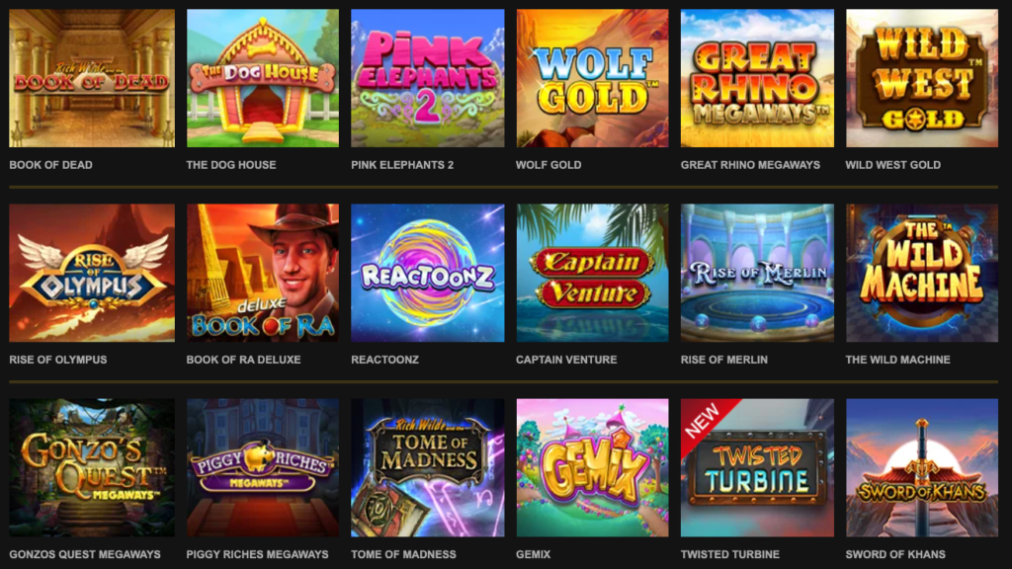
Task: Open the Book of Dead game thumbnail
Action: click(92, 78)
